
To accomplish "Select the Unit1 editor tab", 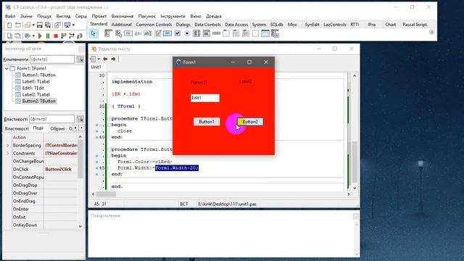I will click(96, 67).
